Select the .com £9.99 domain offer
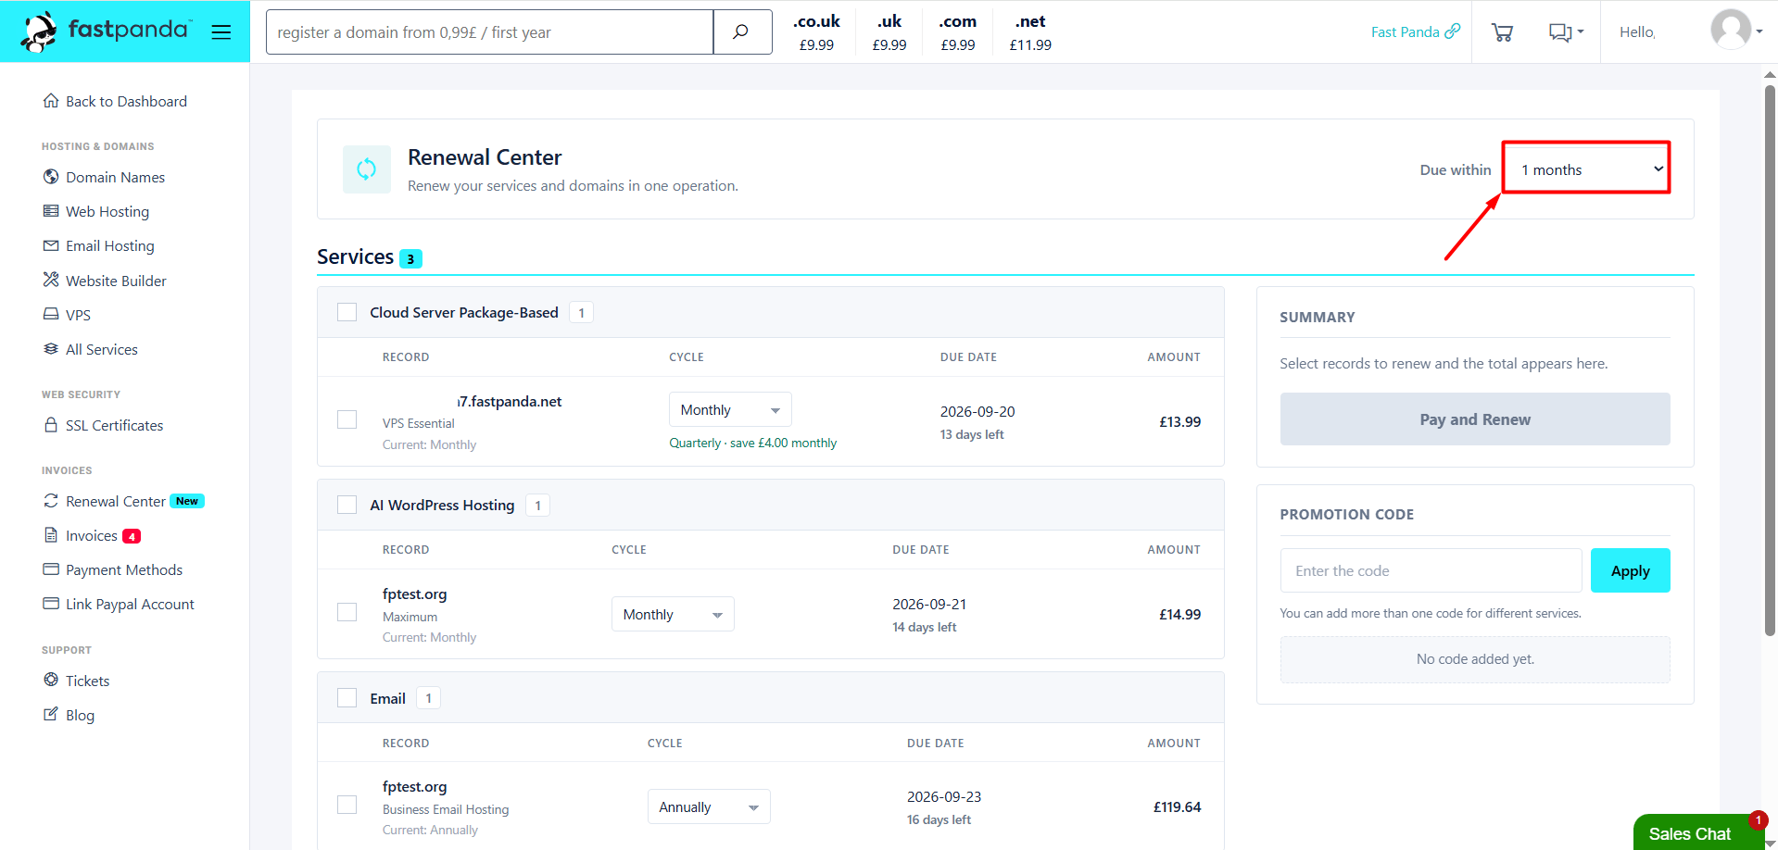 coord(957,32)
